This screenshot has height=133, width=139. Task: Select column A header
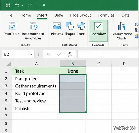pos(36,64)
